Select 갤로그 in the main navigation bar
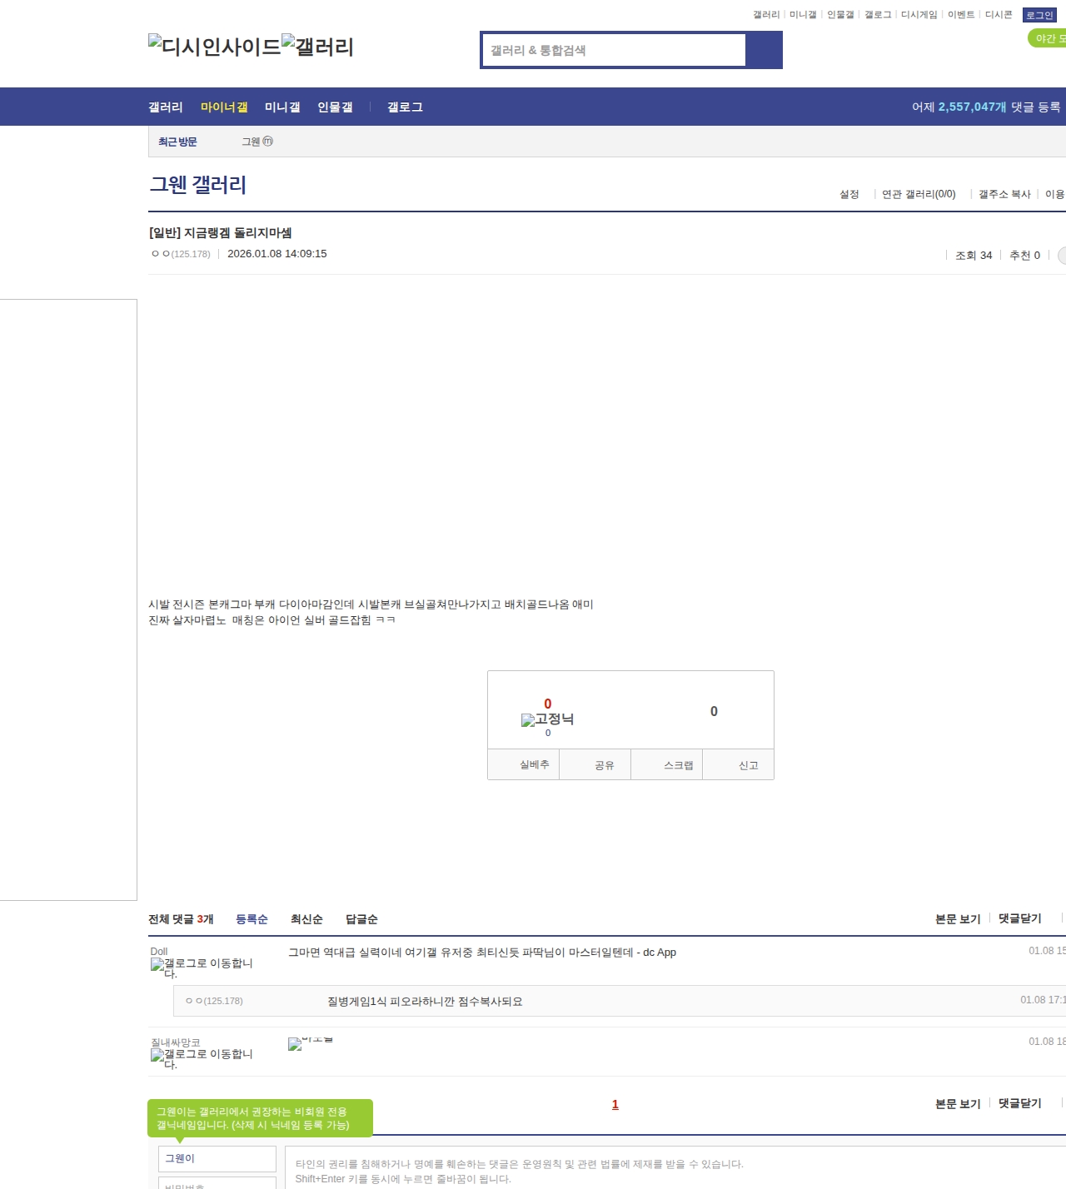 (405, 107)
